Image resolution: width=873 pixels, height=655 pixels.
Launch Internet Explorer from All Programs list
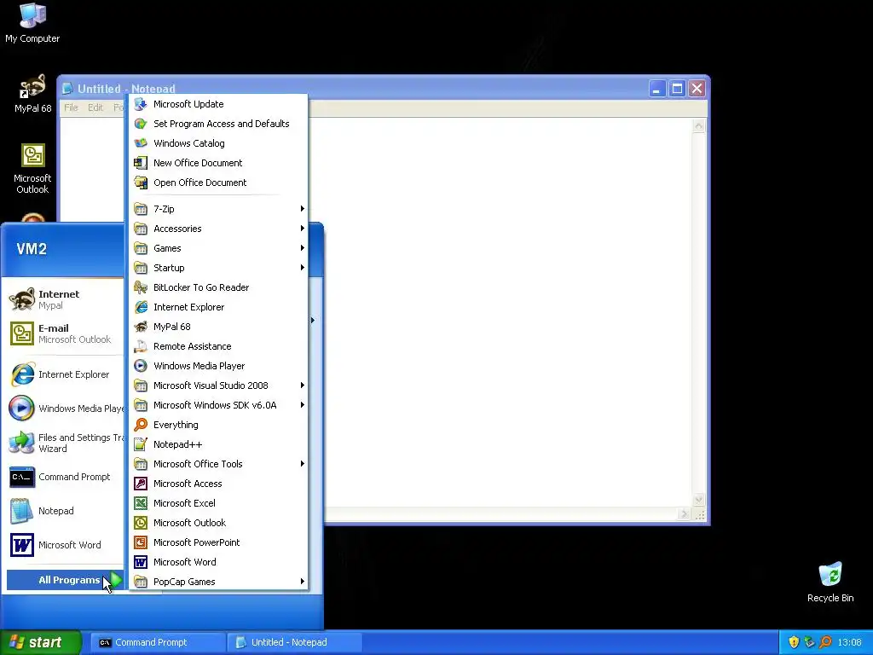coord(218,307)
